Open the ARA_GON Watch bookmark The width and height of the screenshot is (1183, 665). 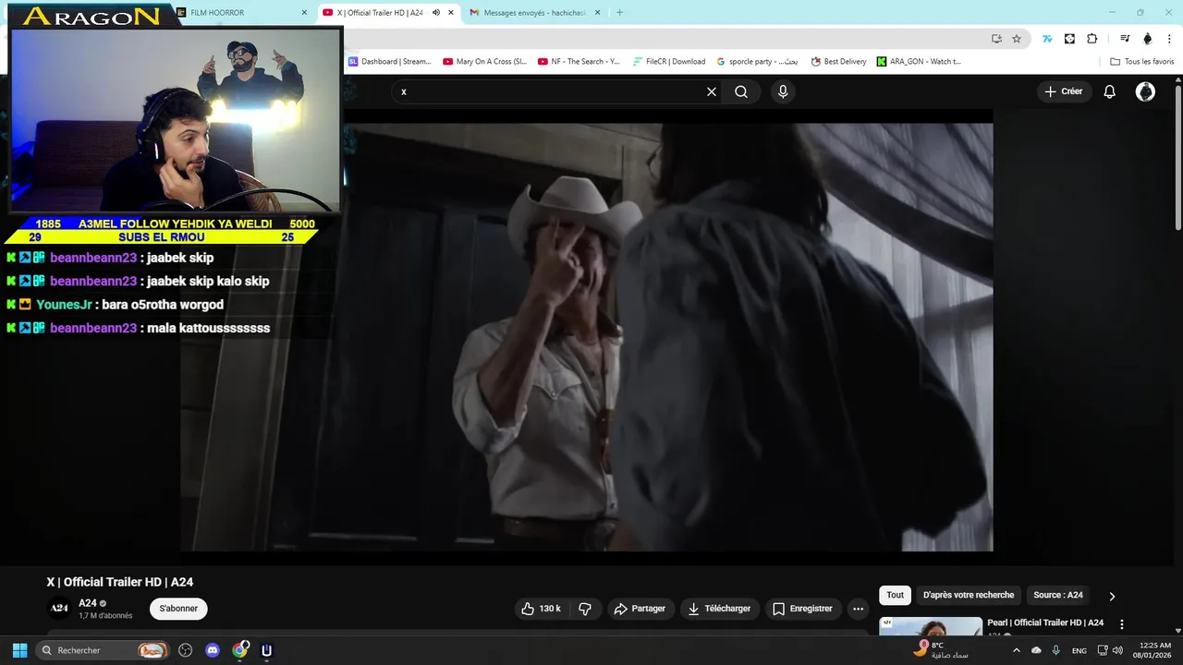tap(919, 62)
